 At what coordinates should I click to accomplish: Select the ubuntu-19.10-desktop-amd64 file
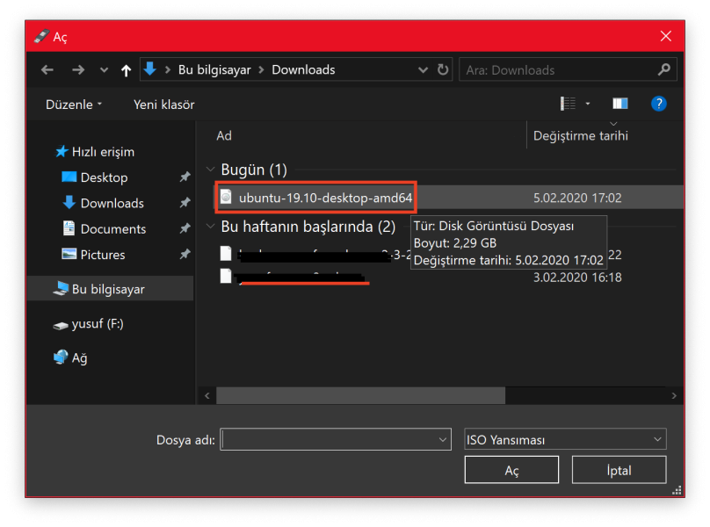click(x=325, y=198)
